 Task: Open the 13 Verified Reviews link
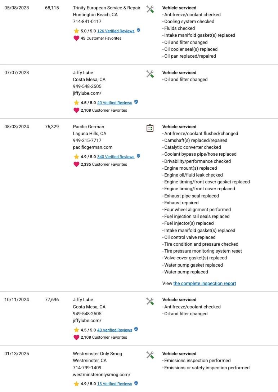click(x=115, y=384)
